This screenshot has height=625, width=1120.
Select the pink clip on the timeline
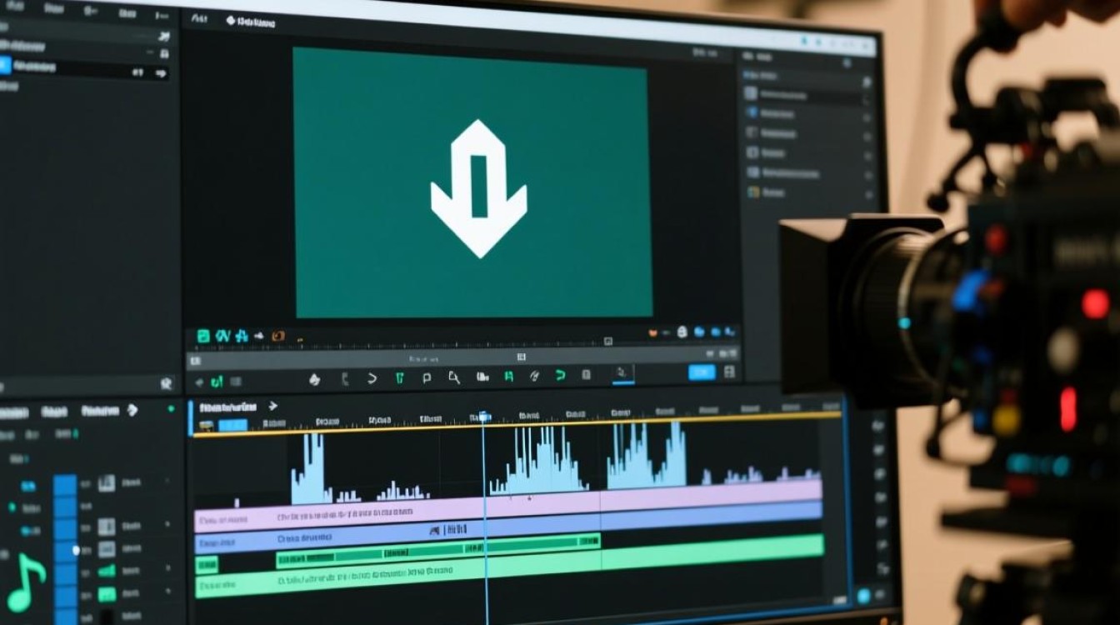(x=508, y=507)
